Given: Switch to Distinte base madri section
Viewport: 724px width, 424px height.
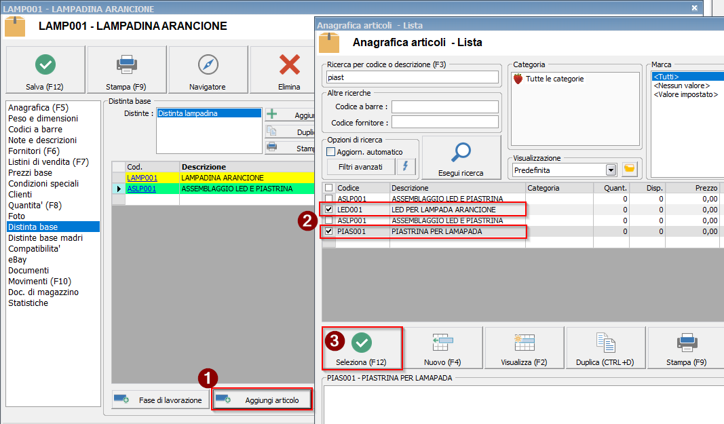Looking at the screenshot, I should point(45,237).
